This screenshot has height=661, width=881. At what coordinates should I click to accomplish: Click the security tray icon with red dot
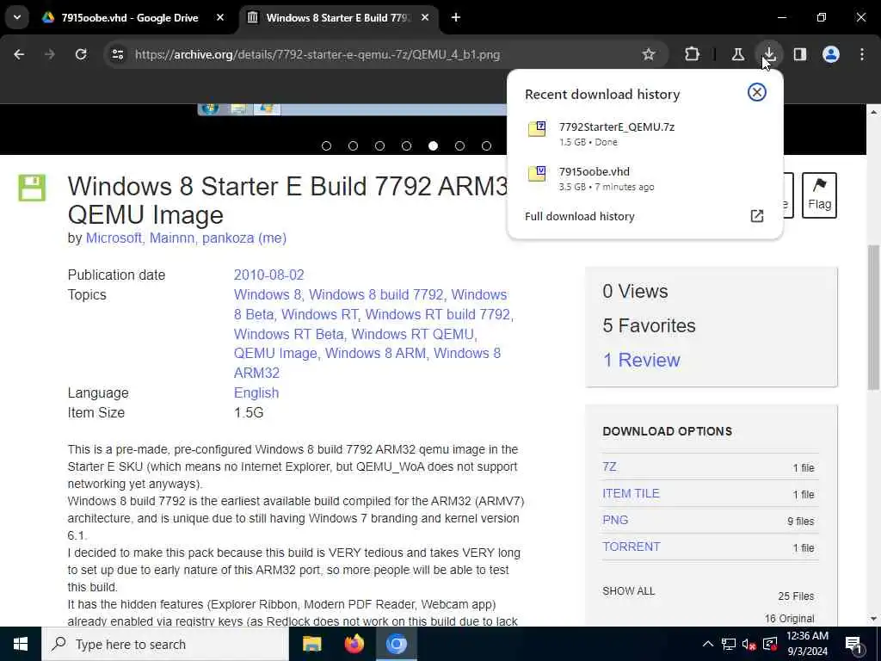pyautogui.click(x=770, y=644)
